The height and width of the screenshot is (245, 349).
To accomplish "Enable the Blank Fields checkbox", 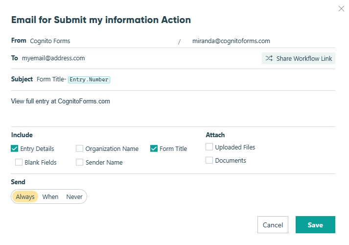I will [19, 162].
